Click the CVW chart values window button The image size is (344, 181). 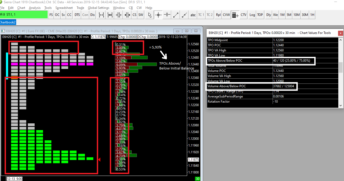tap(226, 15)
